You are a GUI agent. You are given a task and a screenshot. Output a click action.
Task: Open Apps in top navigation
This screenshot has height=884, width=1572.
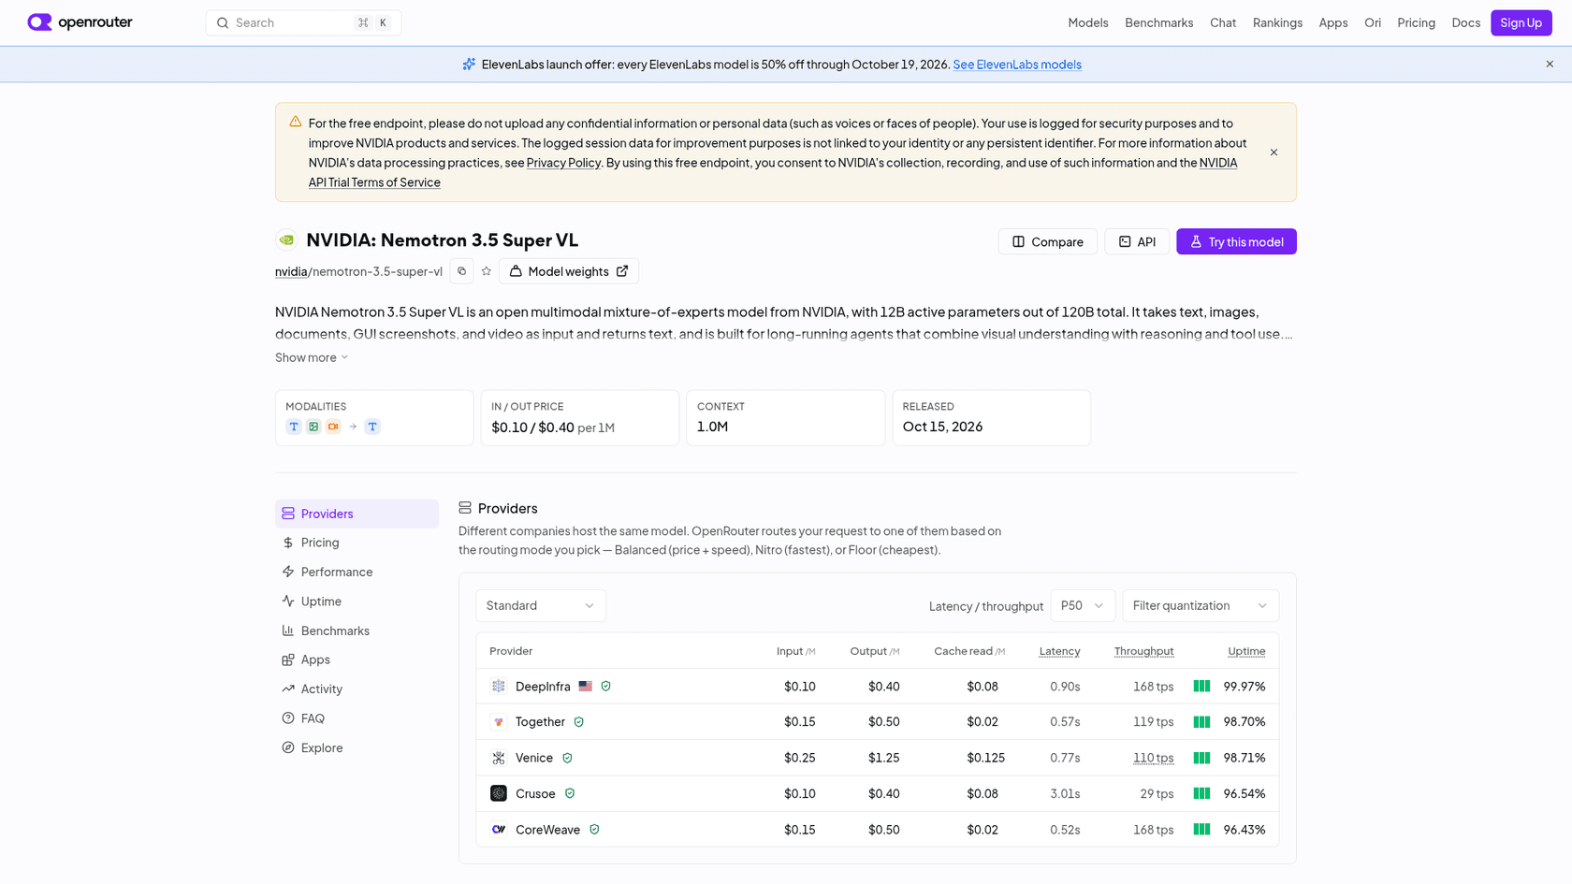[1333, 22]
